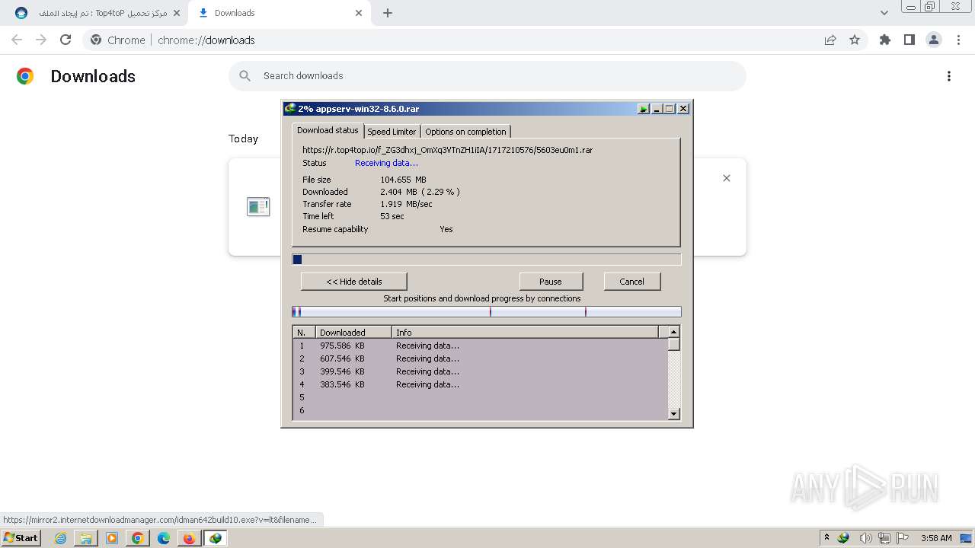Screen dimensions: 975x548
Task: Toggle Chrome side panel icon
Action: pyautogui.click(x=909, y=40)
